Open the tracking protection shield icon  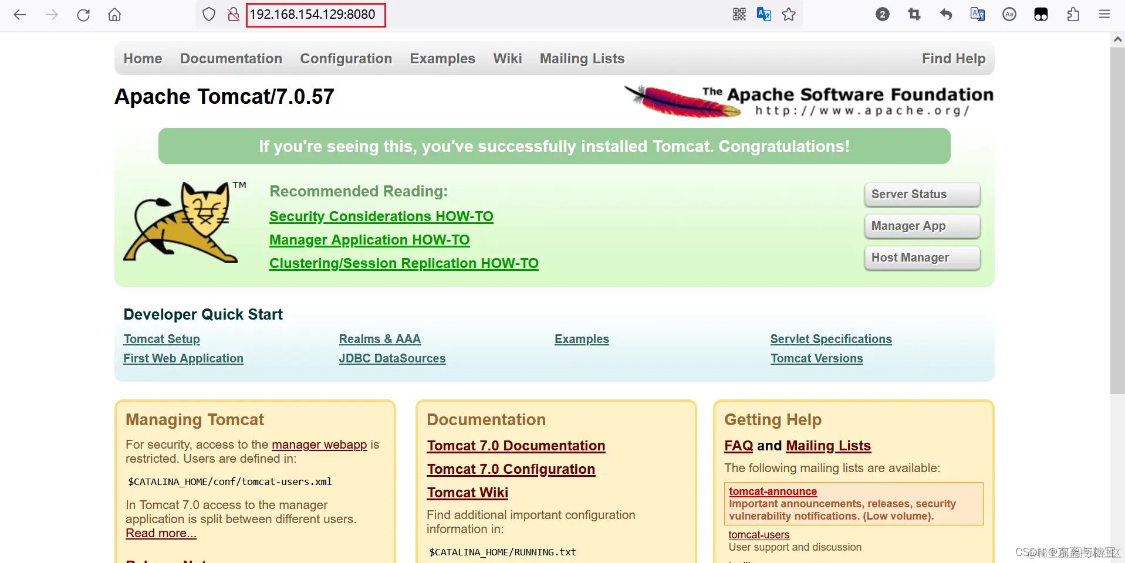pyautogui.click(x=208, y=14)
